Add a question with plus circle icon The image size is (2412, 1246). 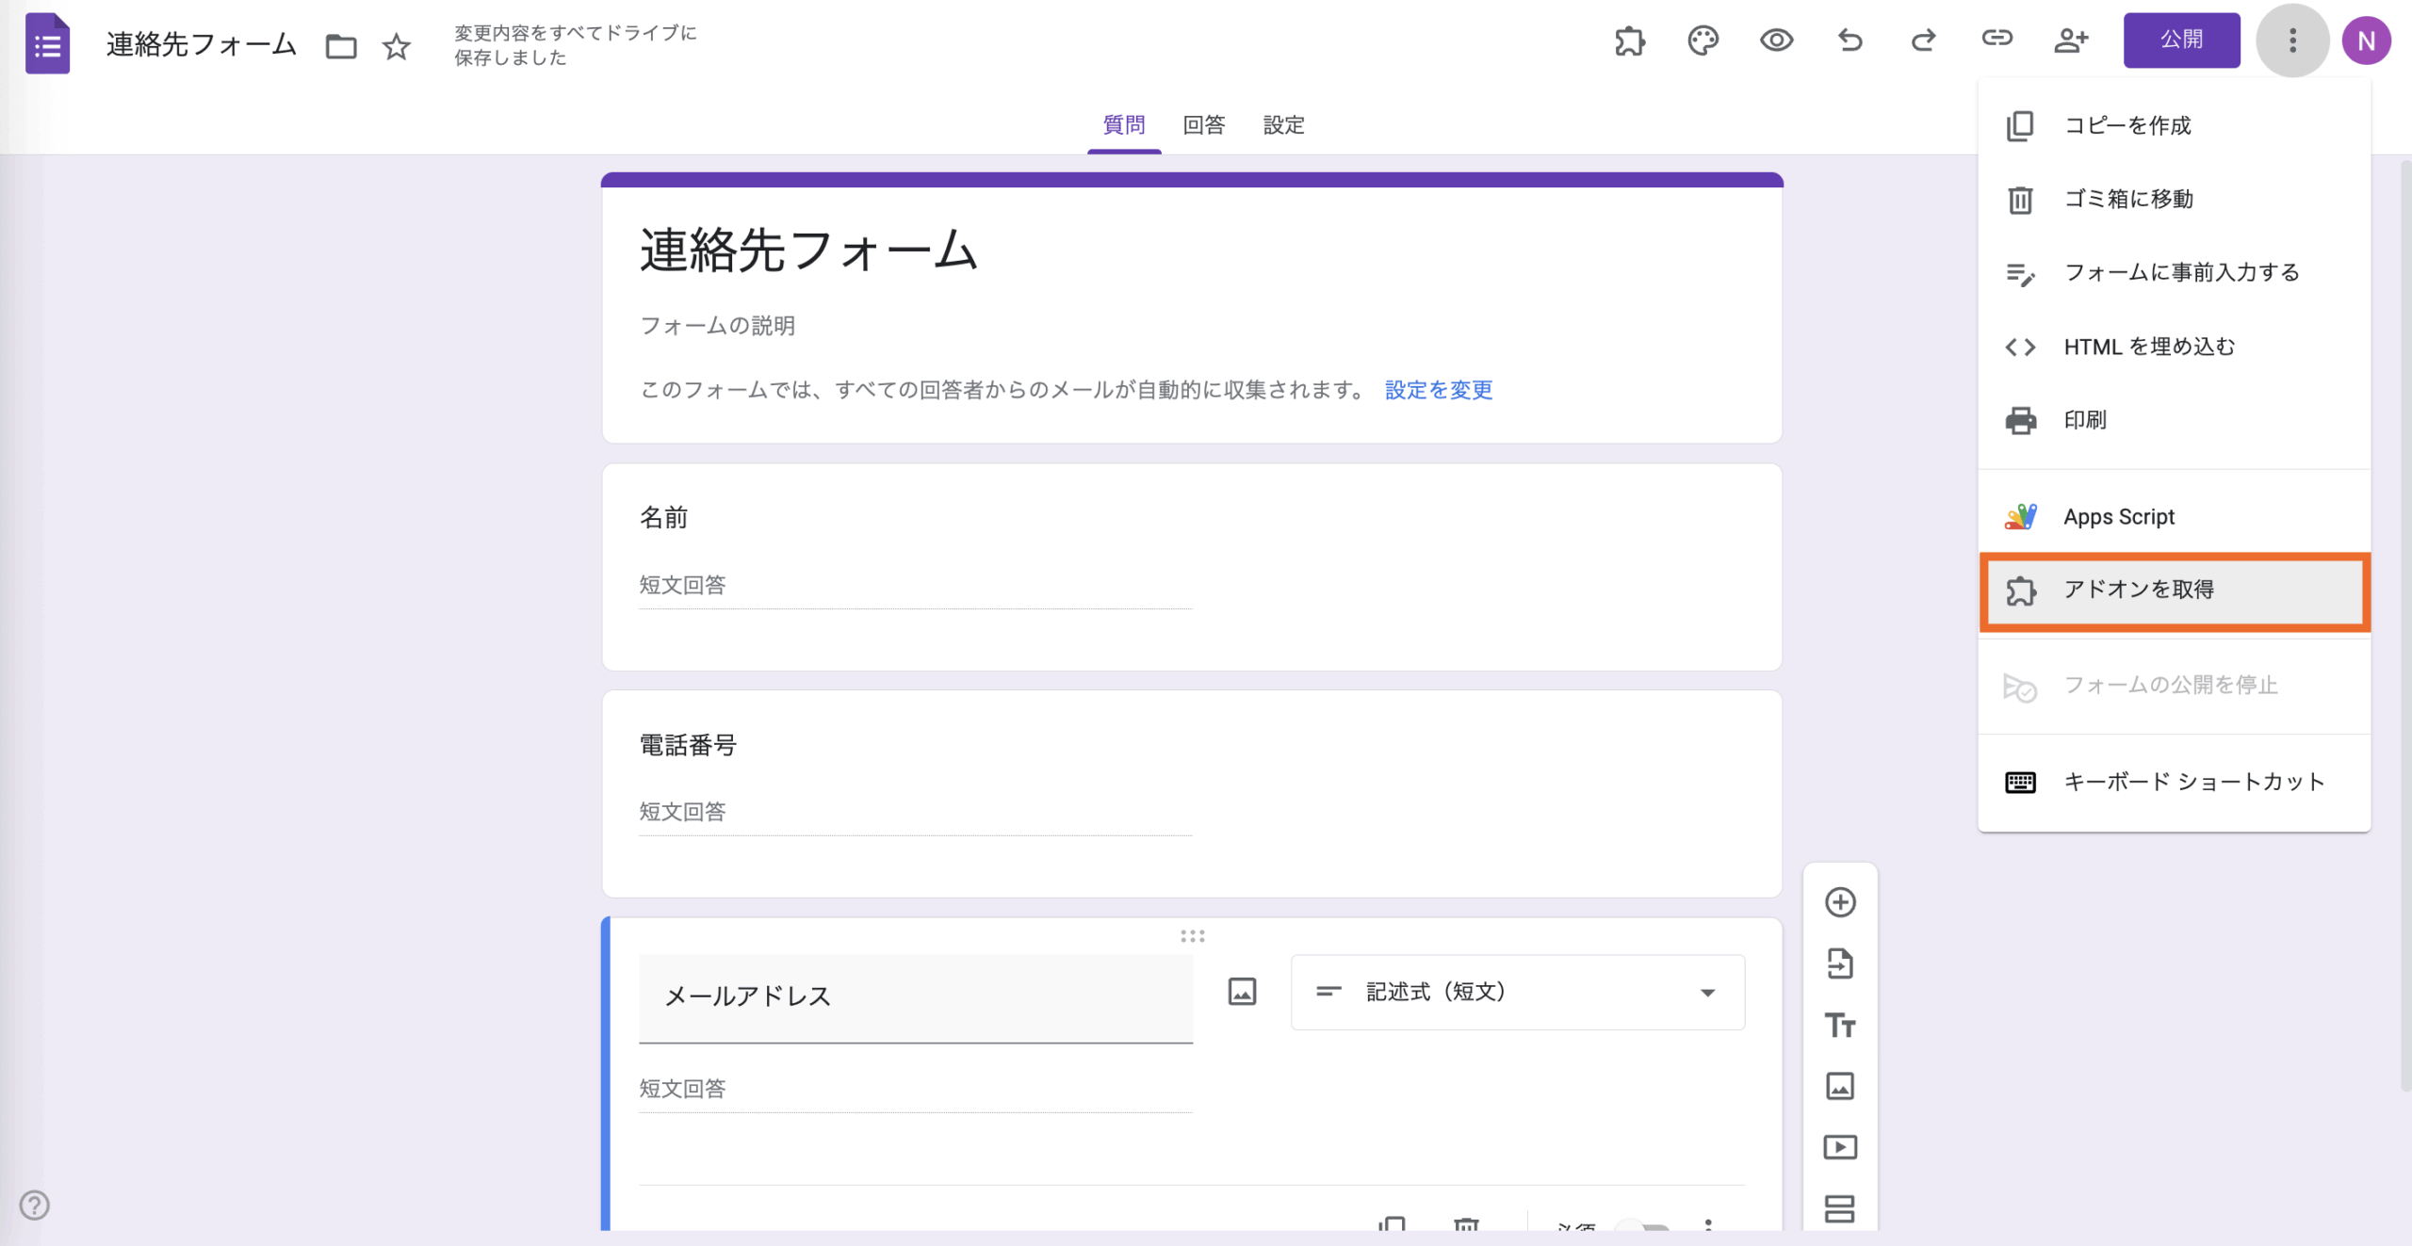(1840, 902)
